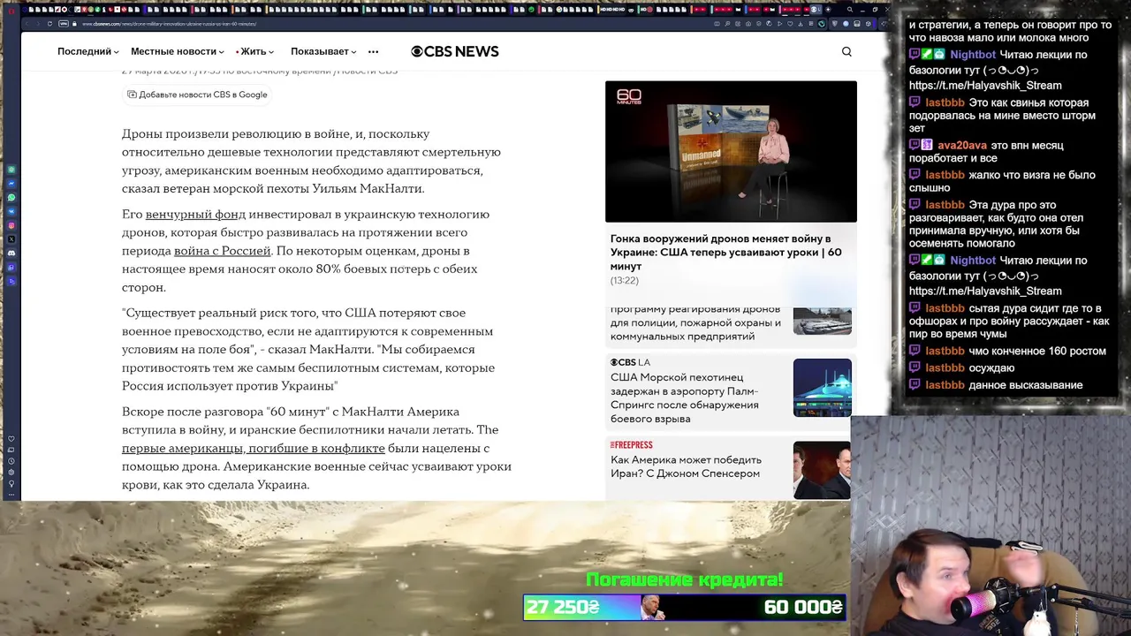The image size is (1131, 636).
Task: Click the 60 000₴ donation goal value
Action: click(802, 607)
